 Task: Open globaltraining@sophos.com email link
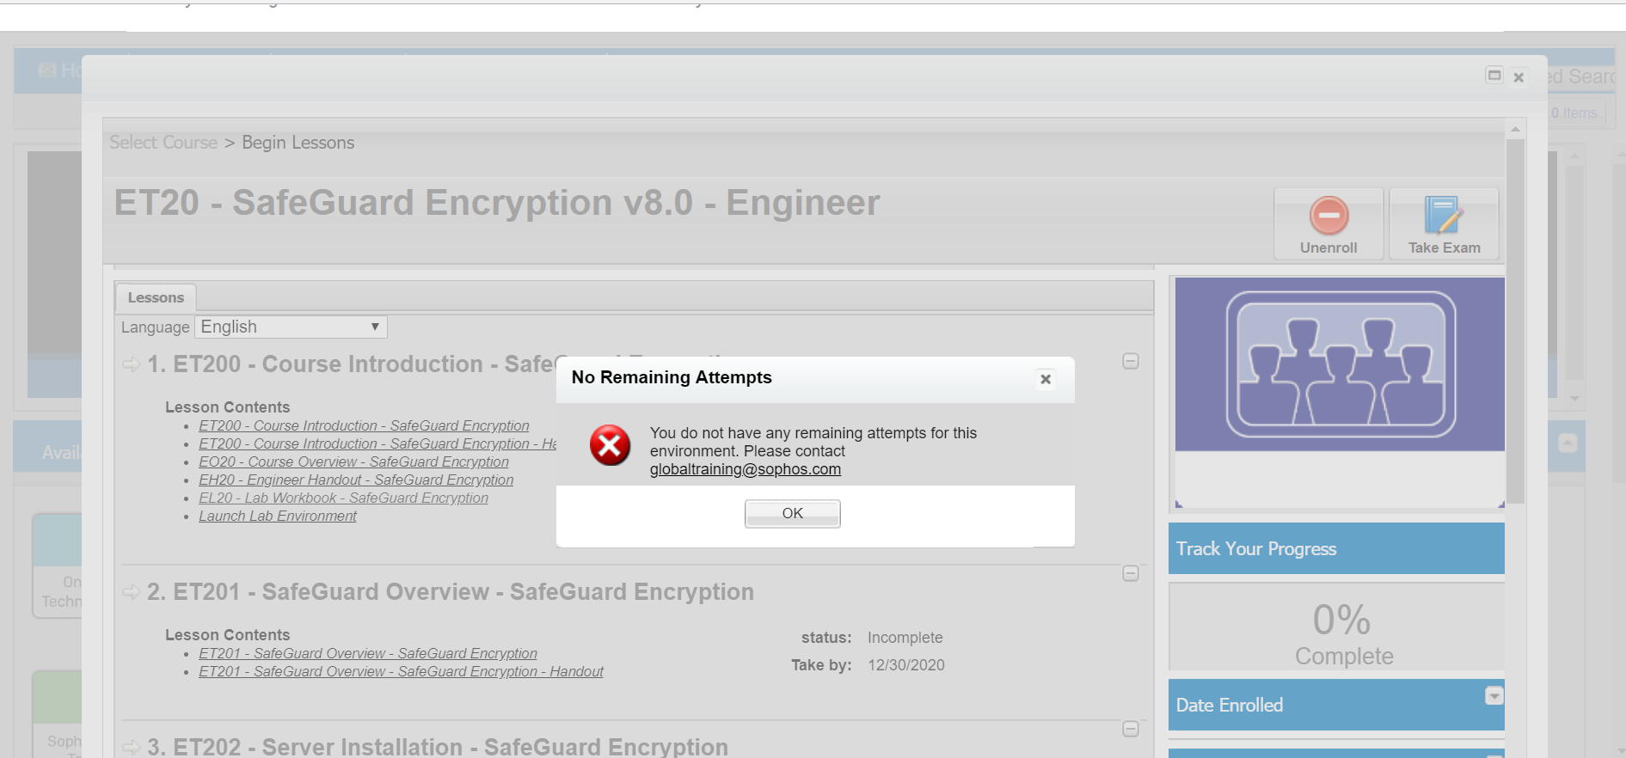pos(745,469)
